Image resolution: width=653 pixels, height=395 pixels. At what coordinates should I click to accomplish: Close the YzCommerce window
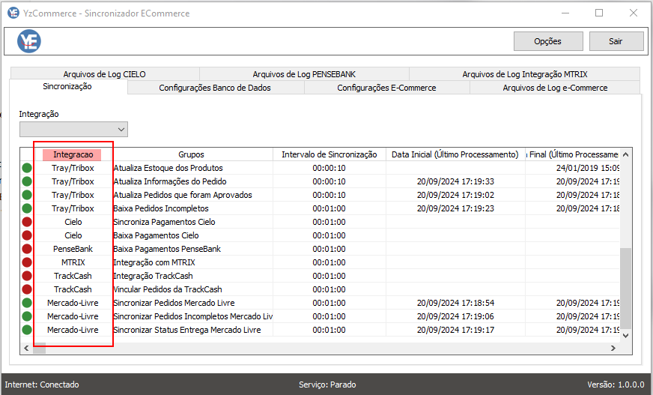[634, 13]
